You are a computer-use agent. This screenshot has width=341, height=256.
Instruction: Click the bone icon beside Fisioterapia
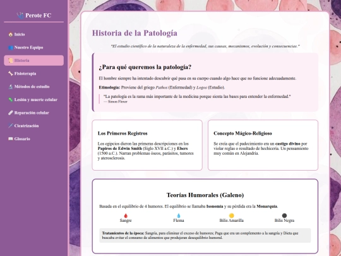(x=11, y=73)
